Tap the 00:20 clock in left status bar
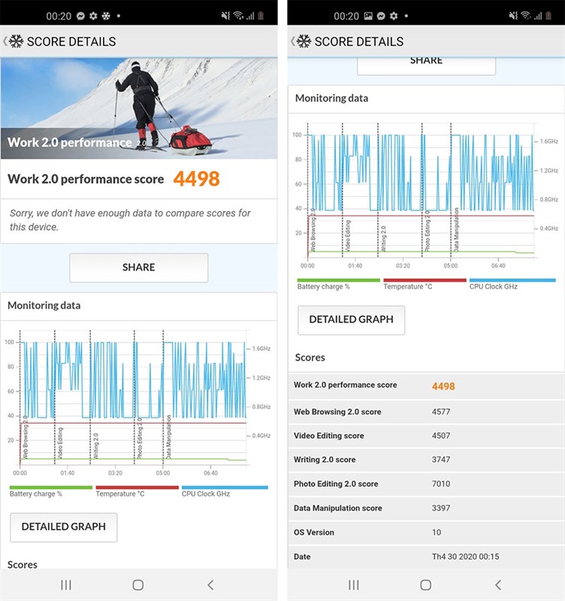This screenshot has width=565, height=601. [x=59, y=16]
